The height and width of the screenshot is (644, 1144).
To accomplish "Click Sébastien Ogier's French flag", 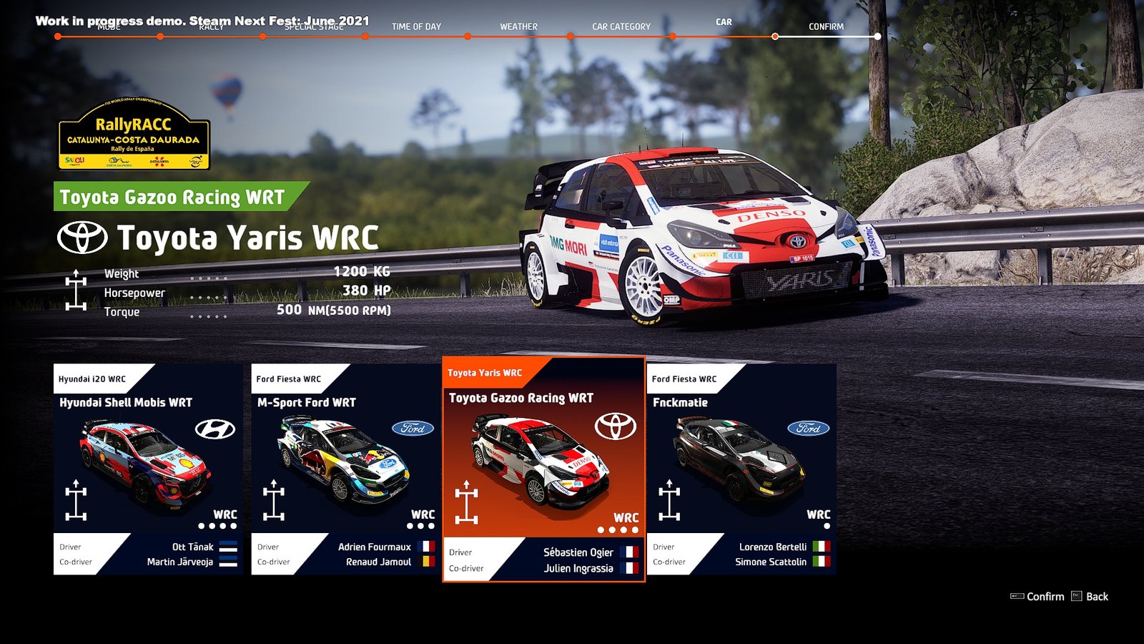I will (x=630, y=552).
